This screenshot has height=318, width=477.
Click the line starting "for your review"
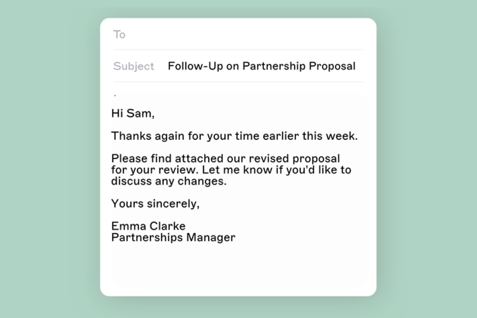coord(231,170)
